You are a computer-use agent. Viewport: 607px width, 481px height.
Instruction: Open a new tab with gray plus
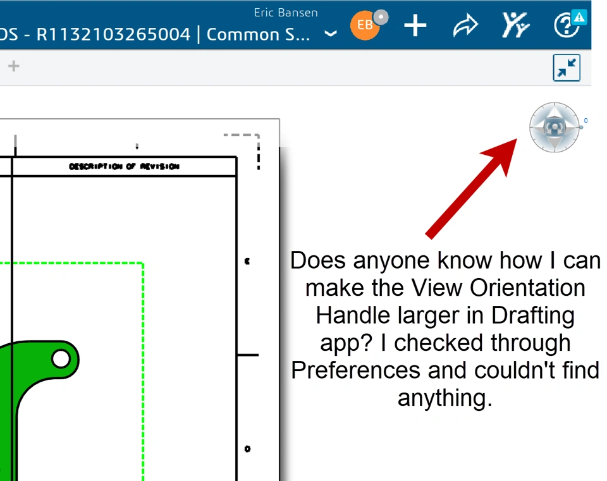point(13,66)
